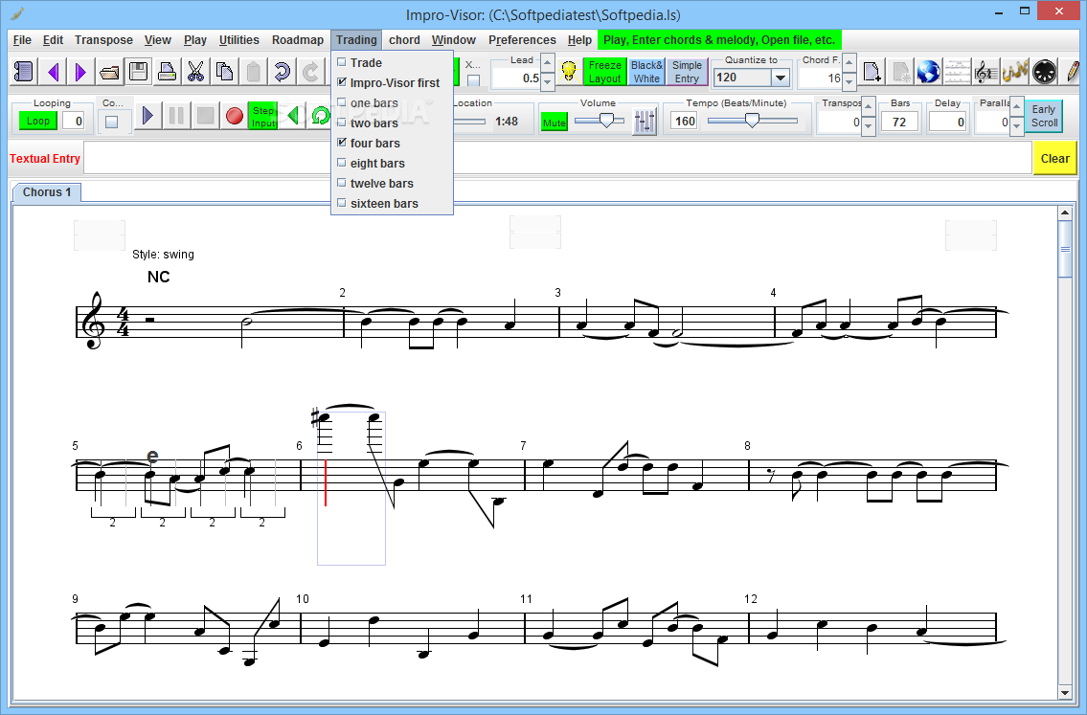Increase the Lead value with up arrow
This screenshot has width=1087, height=715.
[x=547, y=63]
